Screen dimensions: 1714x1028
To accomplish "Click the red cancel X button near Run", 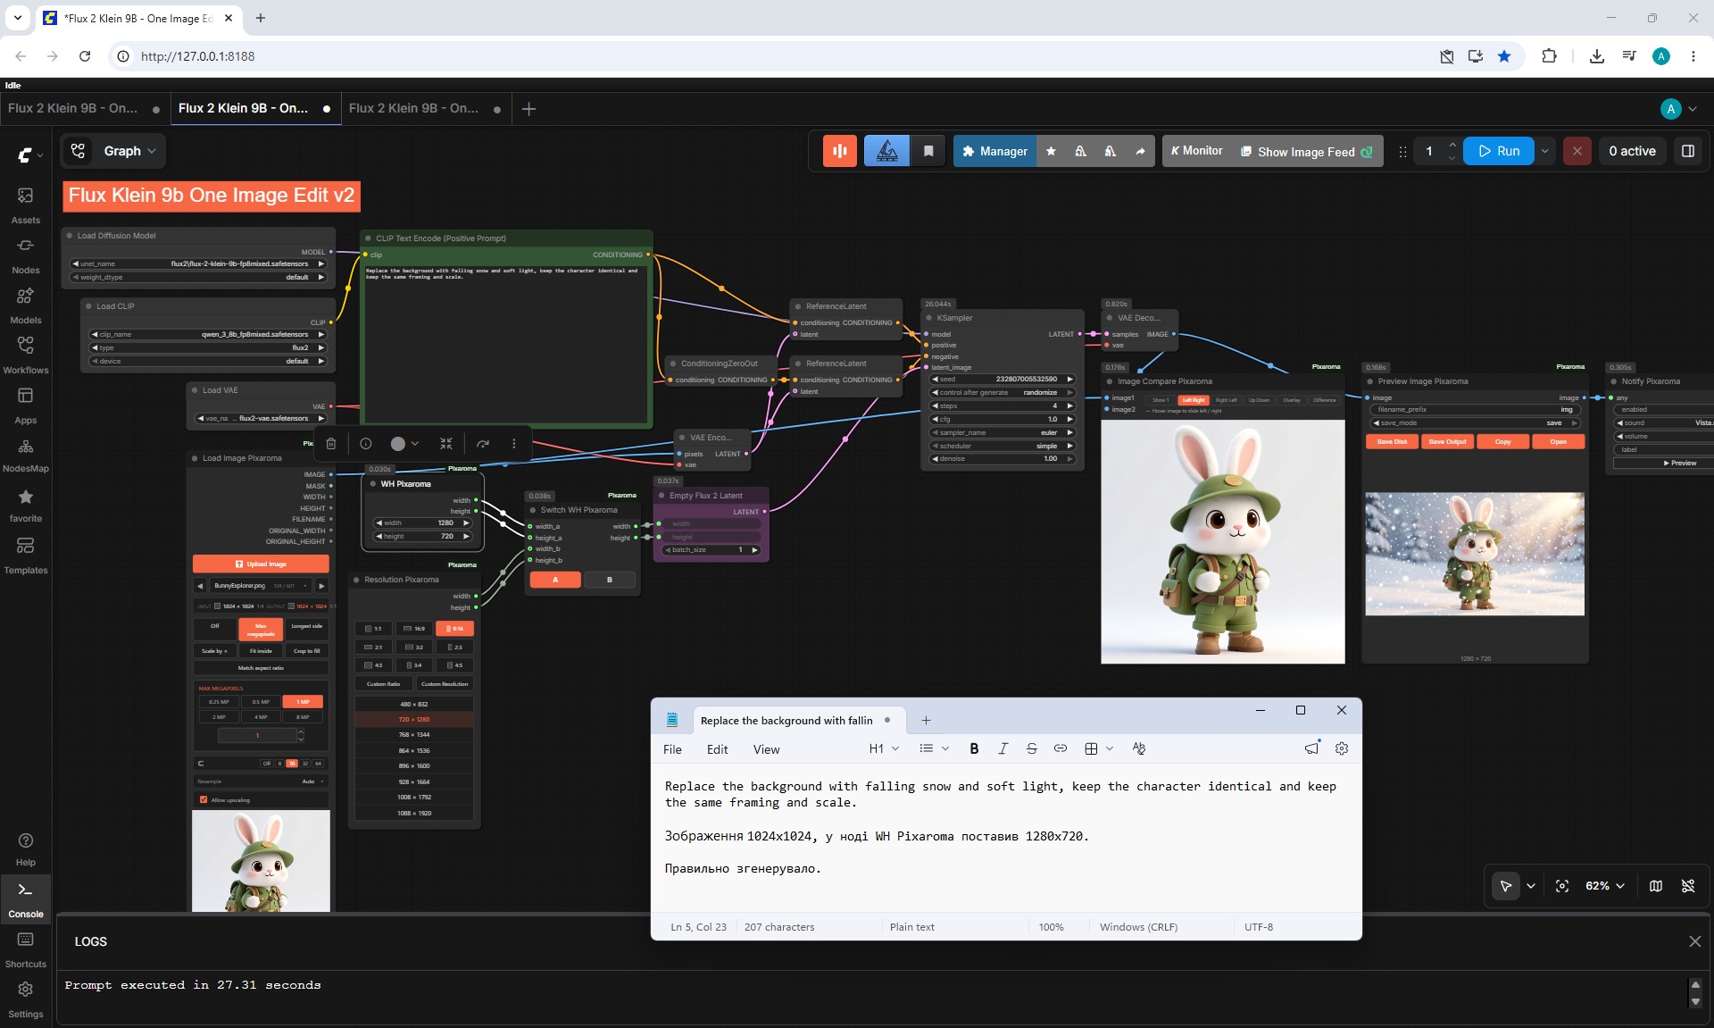I will pos(1577,151).
